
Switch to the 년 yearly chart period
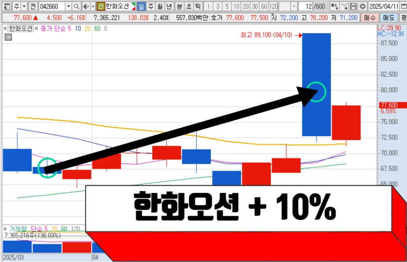click(x=169, y=6)
